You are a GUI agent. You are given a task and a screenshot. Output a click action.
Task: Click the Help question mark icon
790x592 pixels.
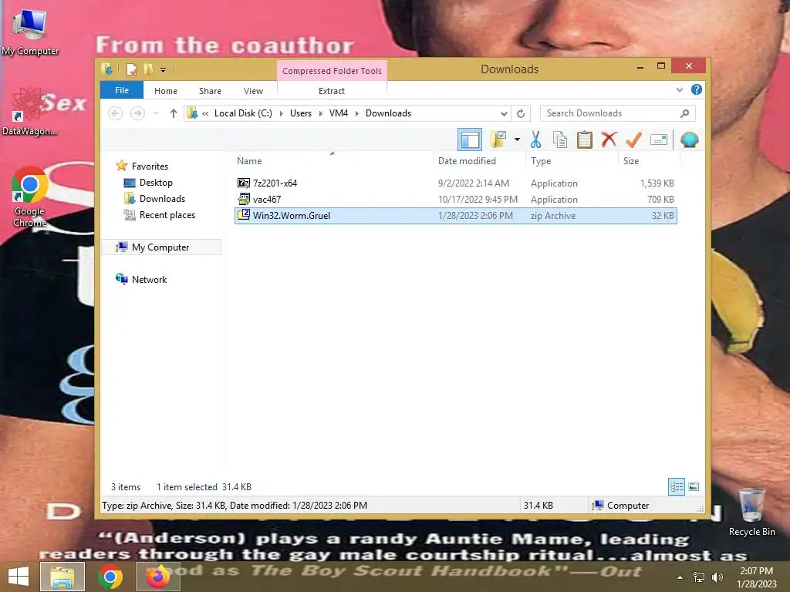tap(697, 89)
